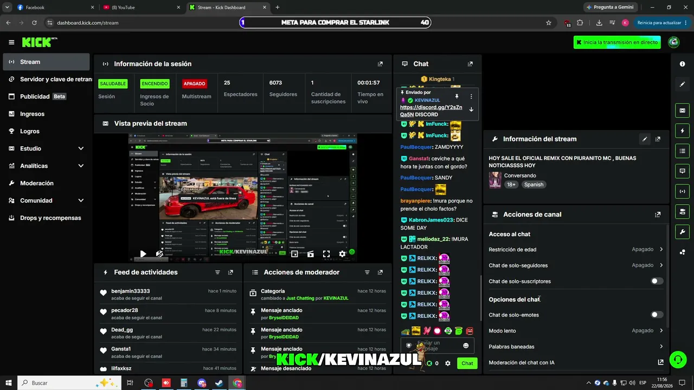This screenshot has height=390, width=694.
Task: Pop out the Acciones de canal panel
Action: click(x=658, y=214)
